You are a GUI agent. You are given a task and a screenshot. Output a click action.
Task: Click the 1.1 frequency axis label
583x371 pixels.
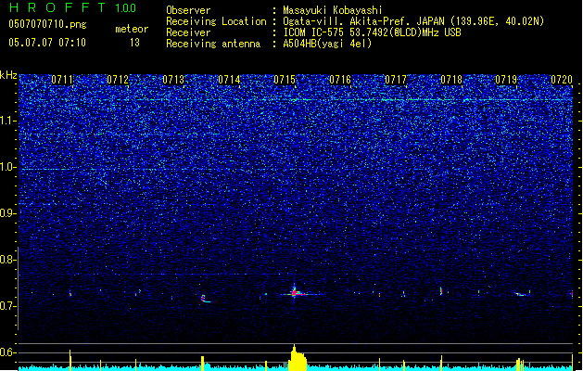point(7,121)
